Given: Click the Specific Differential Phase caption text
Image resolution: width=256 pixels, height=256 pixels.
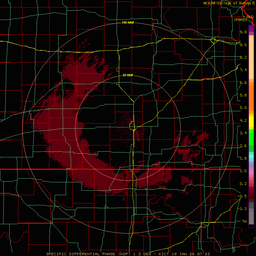Looking at the screenshot, I should click(128, 254).
